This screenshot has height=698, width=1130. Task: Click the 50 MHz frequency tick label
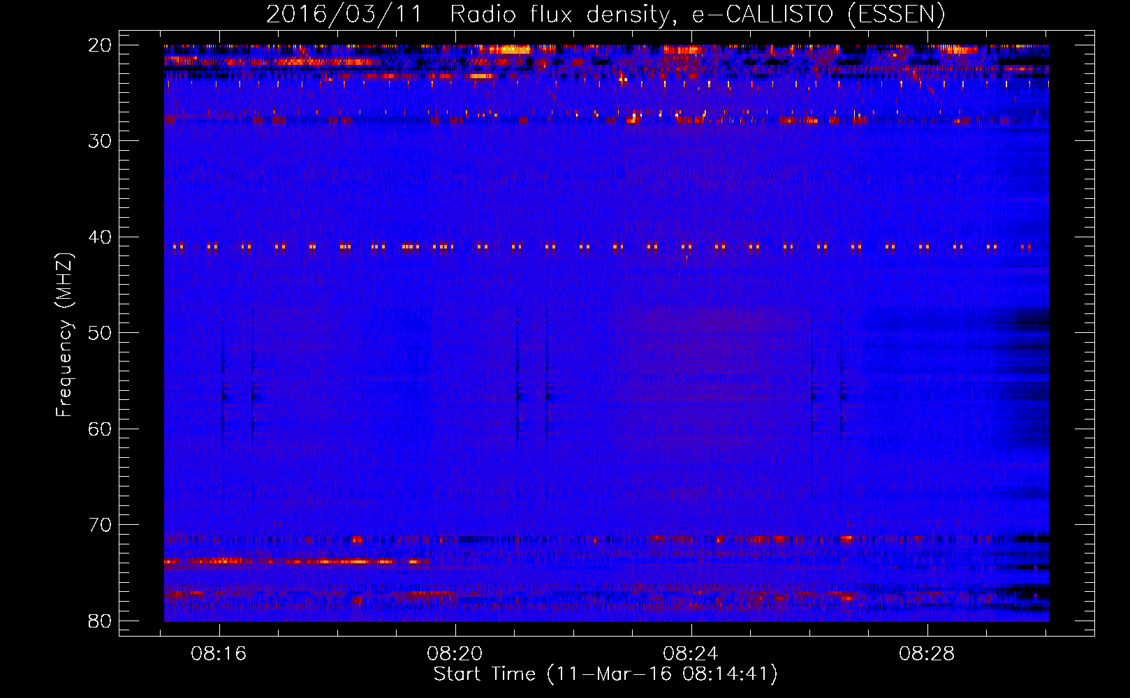coord(101,333)
